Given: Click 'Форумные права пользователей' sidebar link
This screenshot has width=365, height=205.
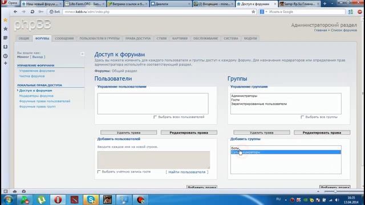Looking at the screenshot, I should click(x=44, y=101).
